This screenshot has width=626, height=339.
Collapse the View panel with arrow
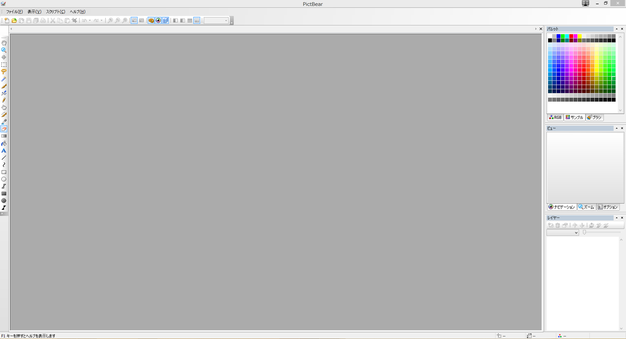click(x=617, y=128)
